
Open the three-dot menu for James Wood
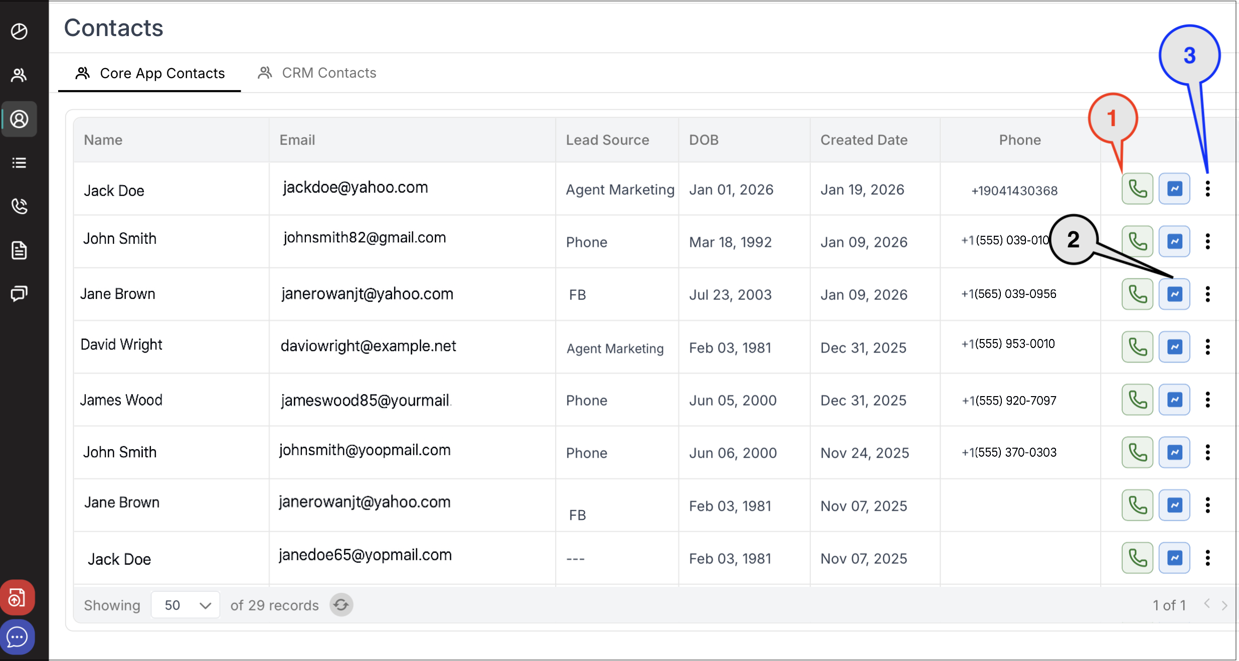pyautogui.click(x=1207, y=400)
